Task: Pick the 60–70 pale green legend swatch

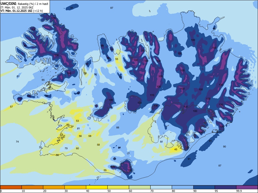Action: pyautogui.click(x=140, y=187)
